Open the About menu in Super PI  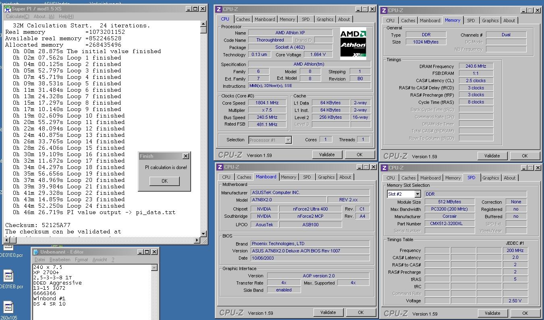click(x=44, y=17)
